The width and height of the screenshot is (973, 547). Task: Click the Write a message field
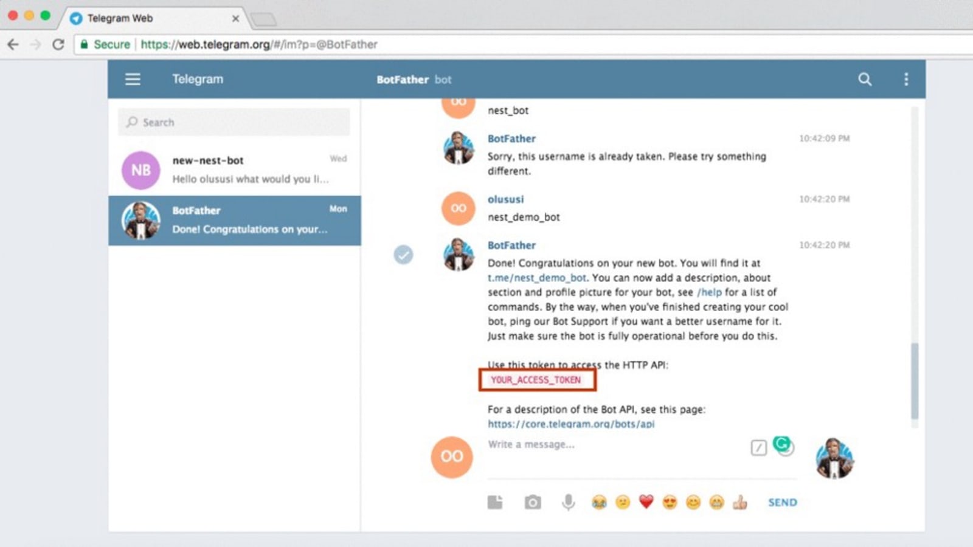pos(614,445)
